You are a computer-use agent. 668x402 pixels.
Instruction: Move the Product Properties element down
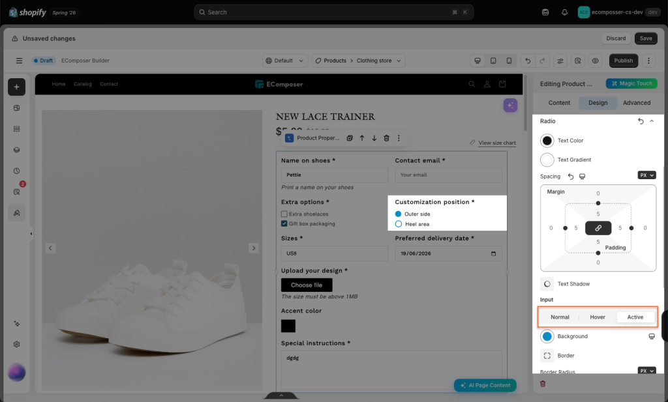(374, 138)
